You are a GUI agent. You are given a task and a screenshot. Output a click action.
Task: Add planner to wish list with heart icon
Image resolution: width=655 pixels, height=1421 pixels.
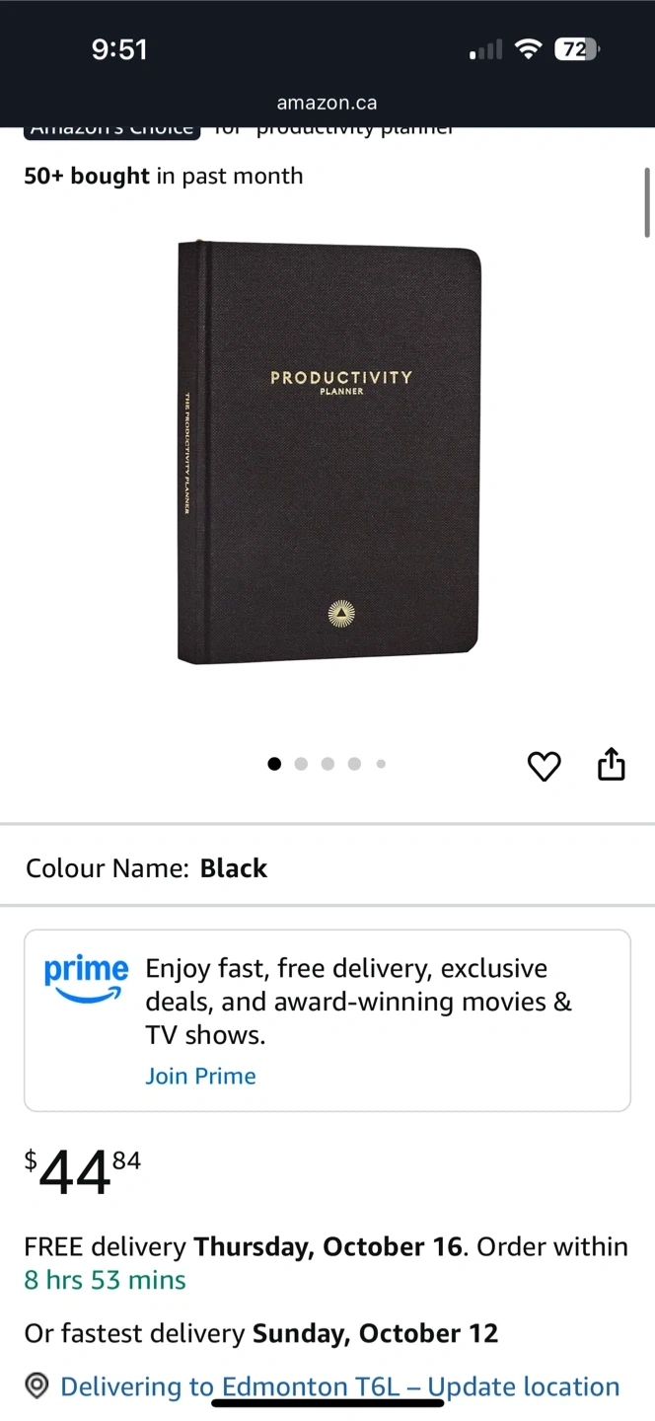pyautogui.click(x=545, y=766)
